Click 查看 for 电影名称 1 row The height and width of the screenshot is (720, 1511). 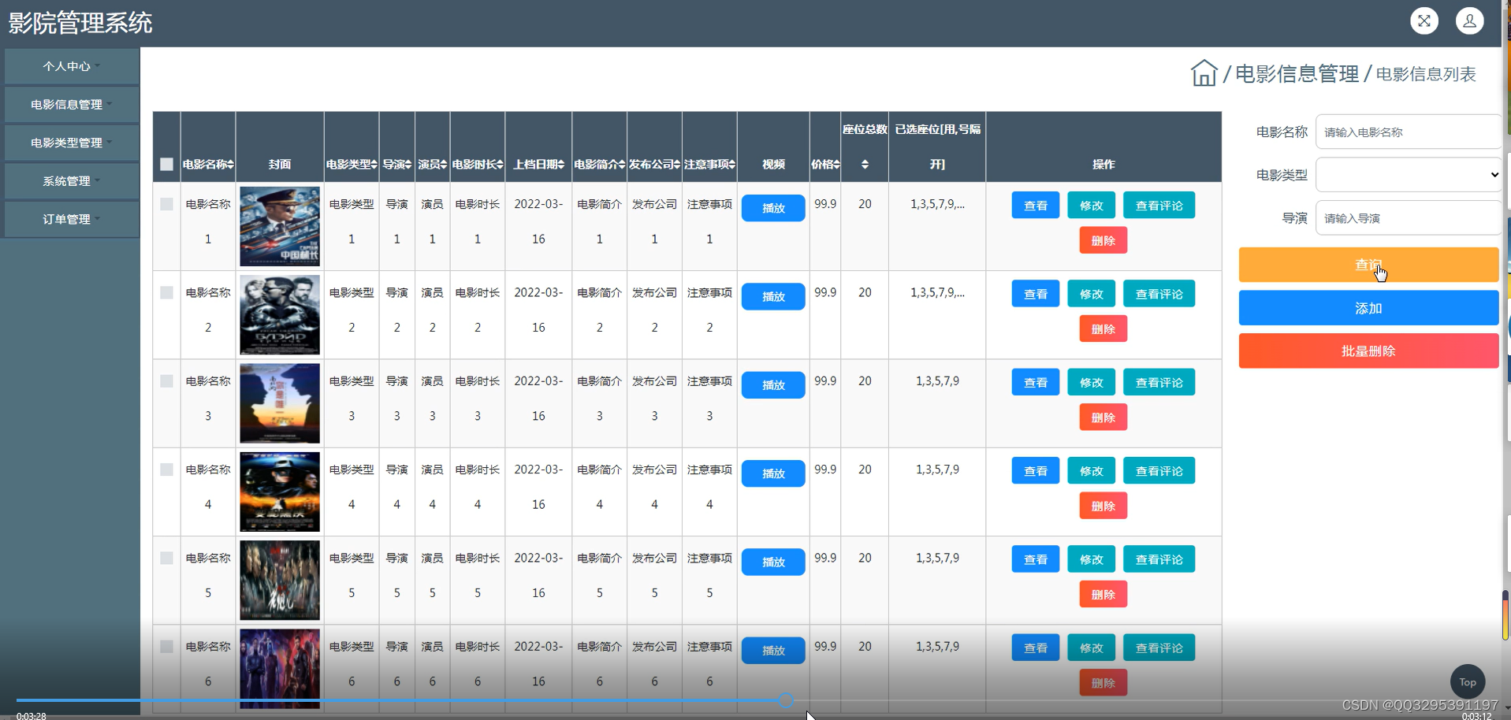pos(1036,206)
